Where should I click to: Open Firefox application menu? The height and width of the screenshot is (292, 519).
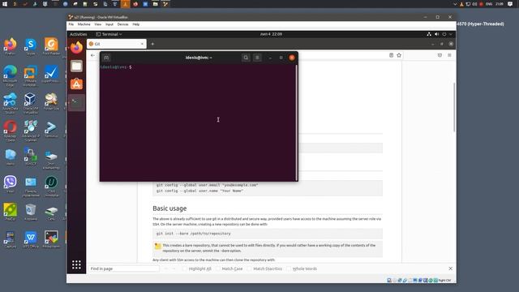[449, 55]
